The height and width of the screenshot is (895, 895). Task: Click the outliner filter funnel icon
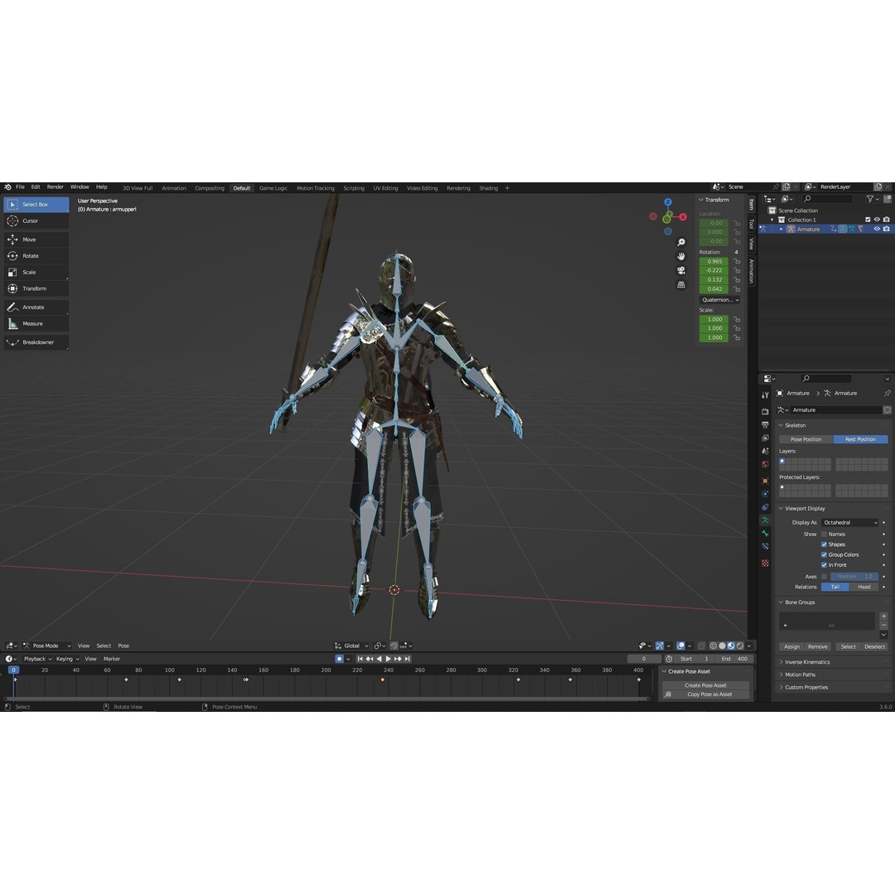870,199
